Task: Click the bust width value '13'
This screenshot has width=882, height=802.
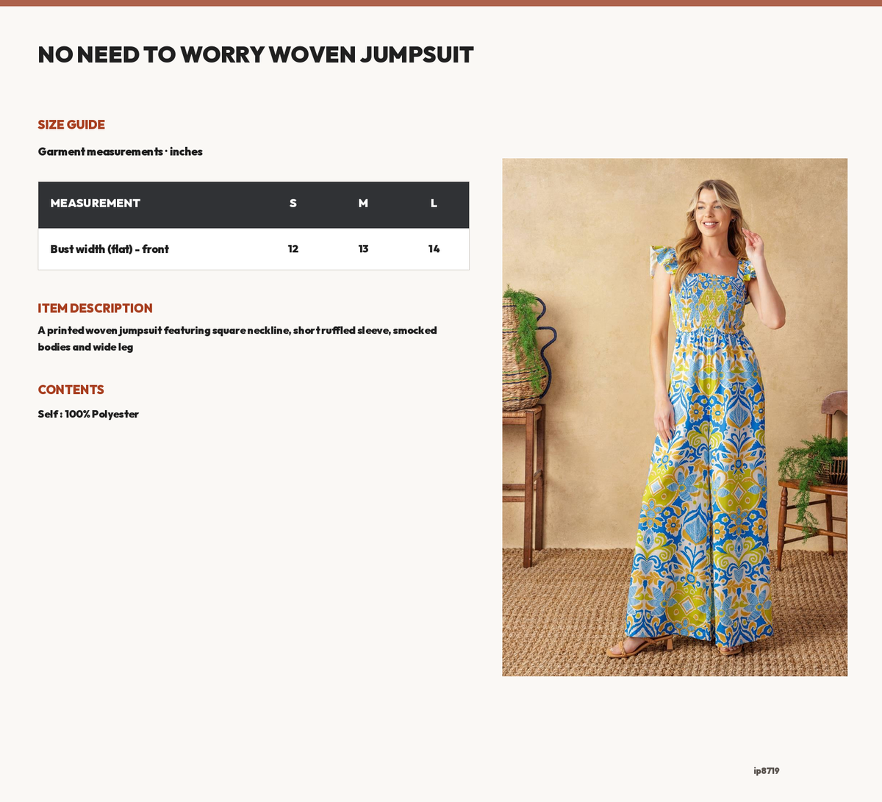Action: pos(363,249)
